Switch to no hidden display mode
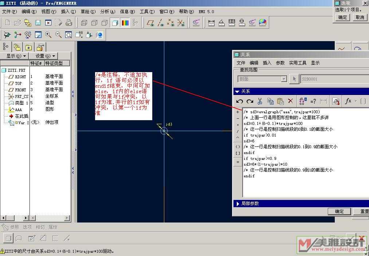The image size is (369, 256). coord(104,23)
